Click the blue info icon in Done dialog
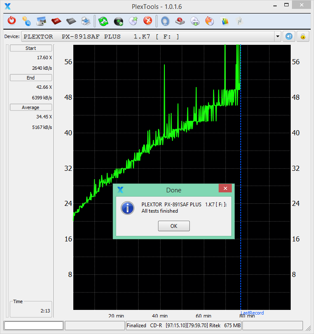The height and width of the screenshot is (334, 314). tap(128, 208)
